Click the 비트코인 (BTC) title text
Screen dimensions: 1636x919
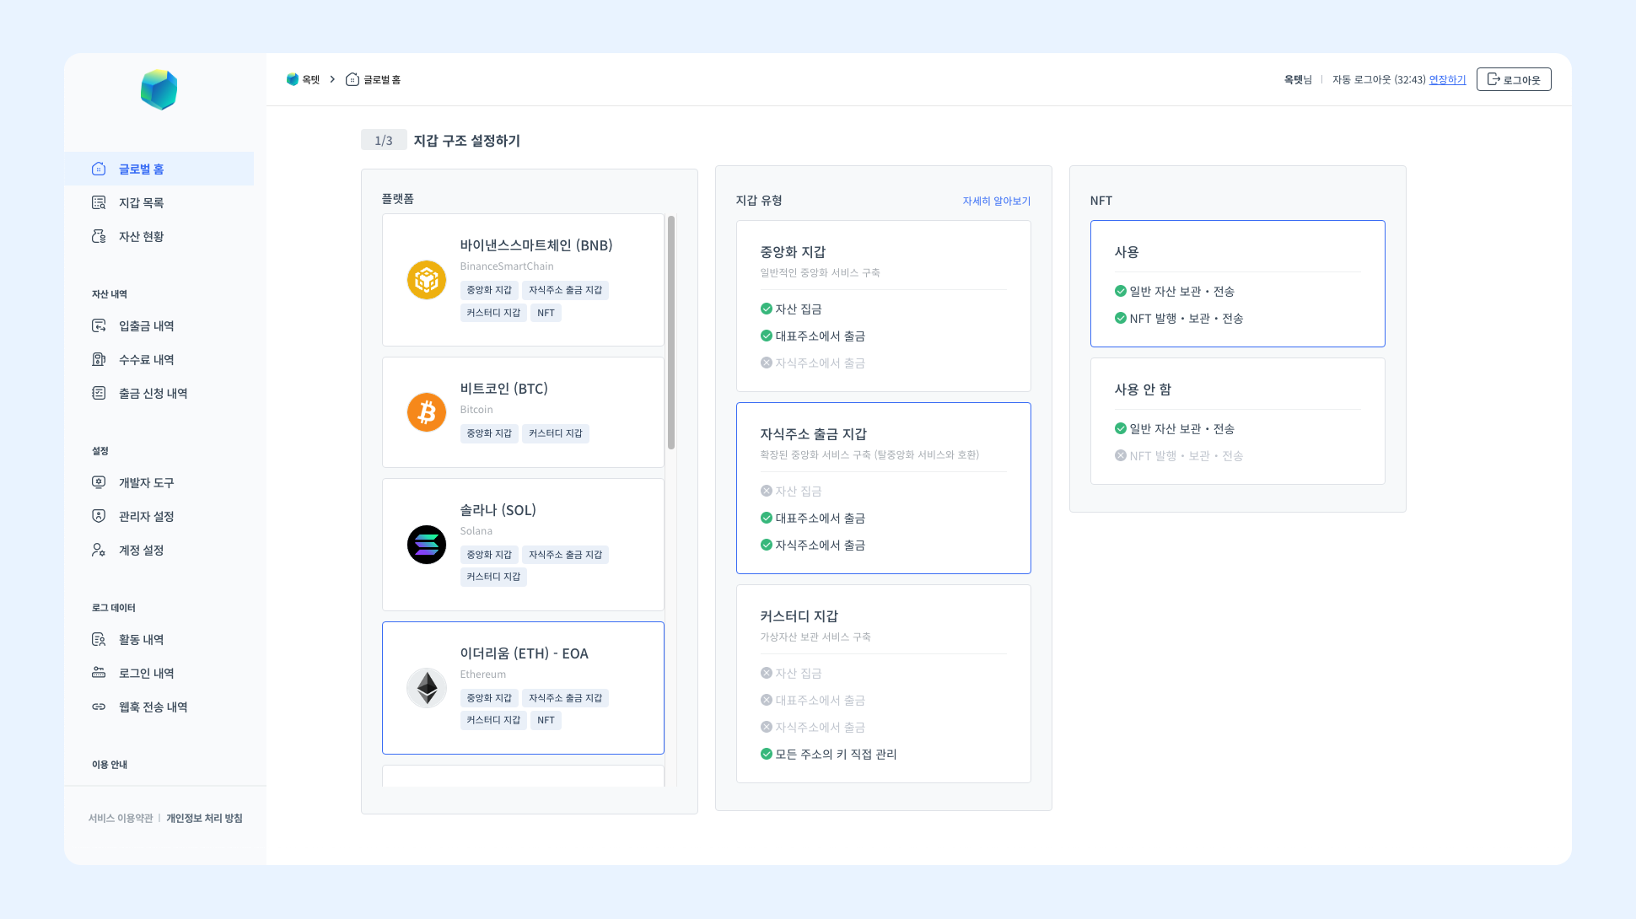pos(503,389)
